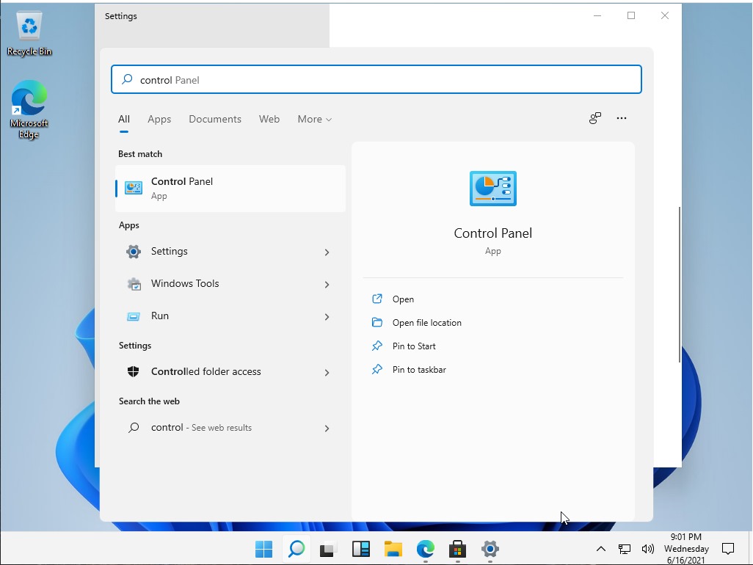Select the Web search tab
753x565 pixels.
tap(269, 119)
